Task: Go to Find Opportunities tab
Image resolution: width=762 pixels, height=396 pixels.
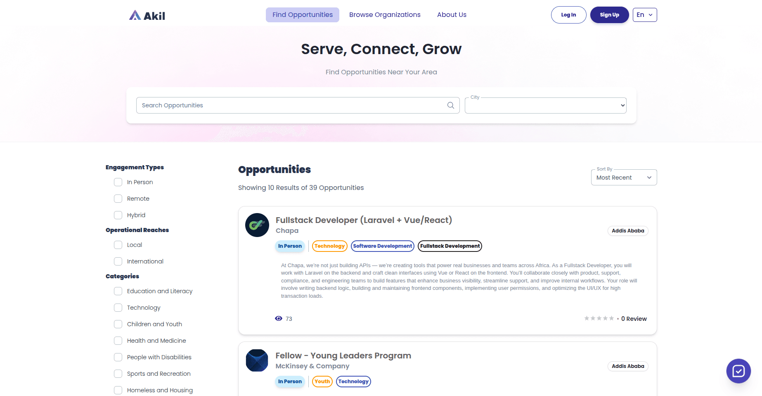Action: coord(303,15)
